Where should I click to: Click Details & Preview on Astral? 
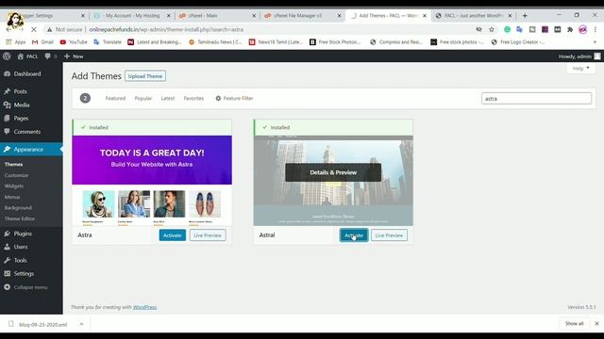[x=333, y=172]
